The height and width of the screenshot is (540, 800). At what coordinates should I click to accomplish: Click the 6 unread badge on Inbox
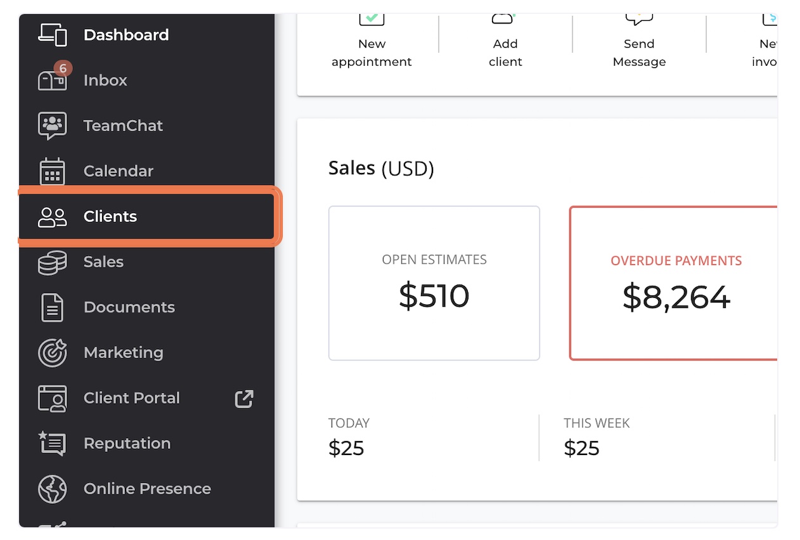(62, 68)
